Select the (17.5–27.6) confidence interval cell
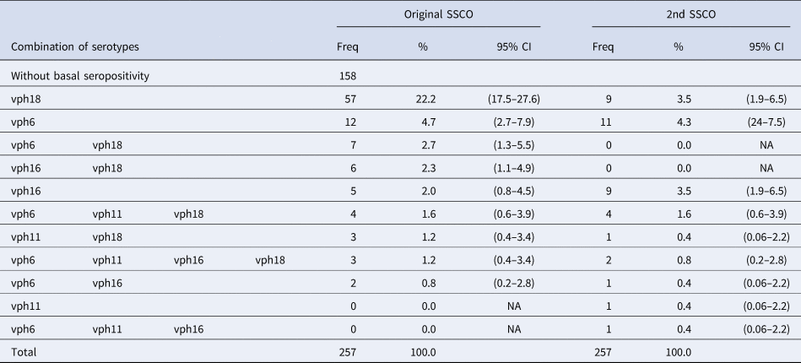801x363 pixels. 517,100
